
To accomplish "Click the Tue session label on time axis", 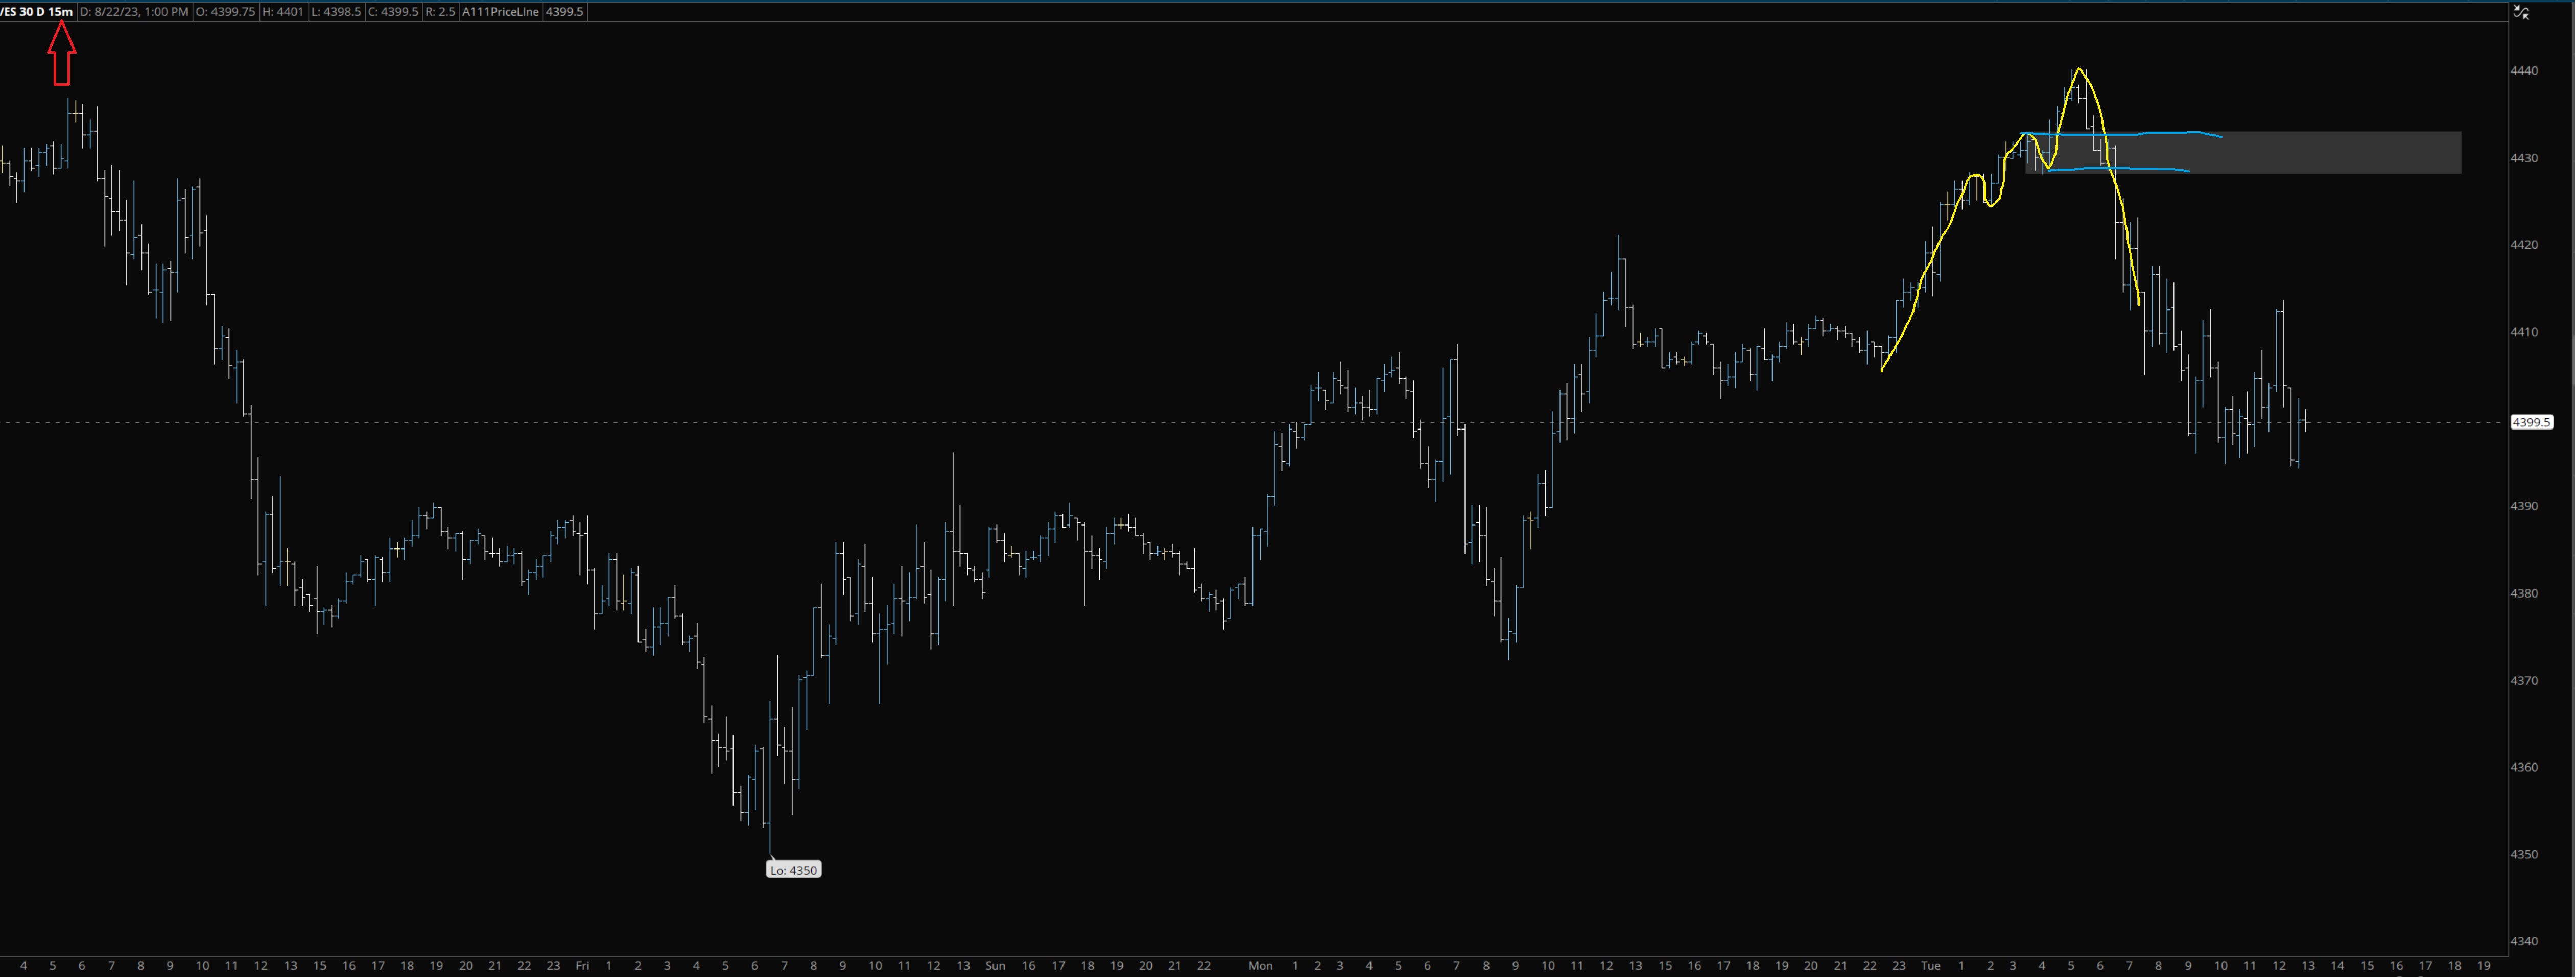I will [x=1930, y=966].
